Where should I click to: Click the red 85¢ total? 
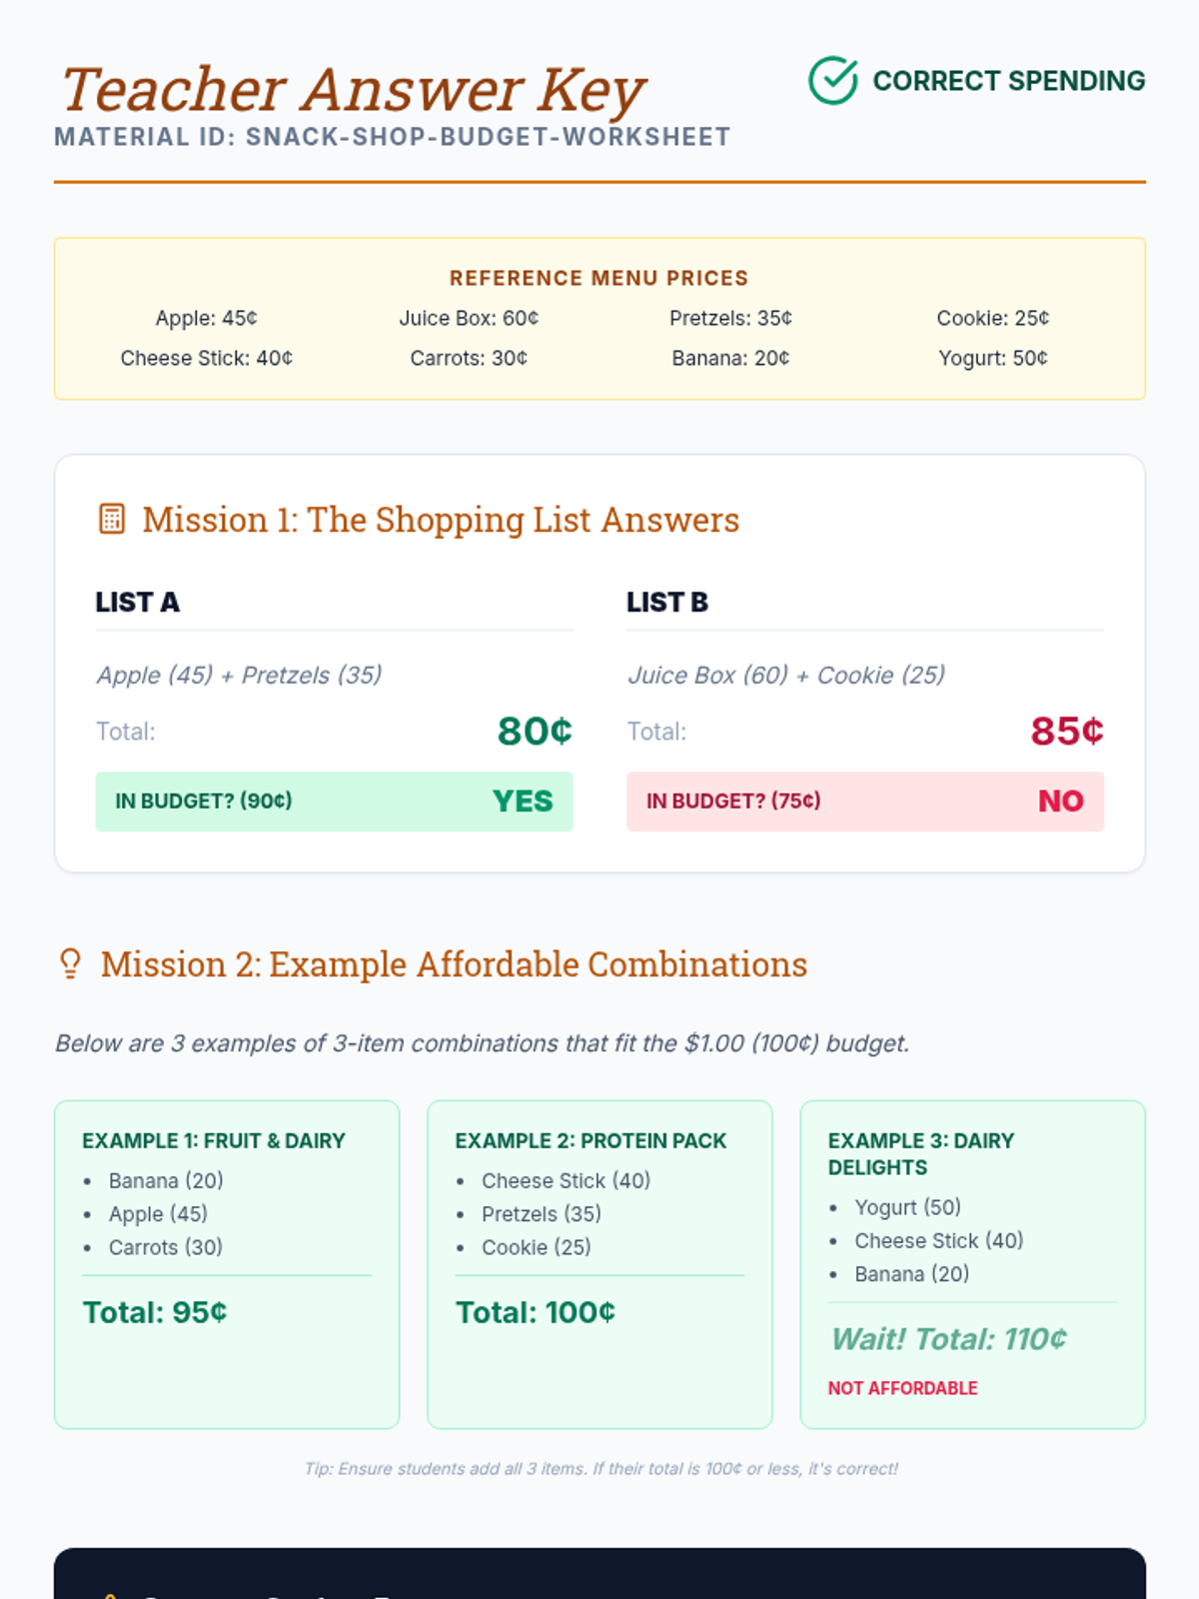point(1067,732)
